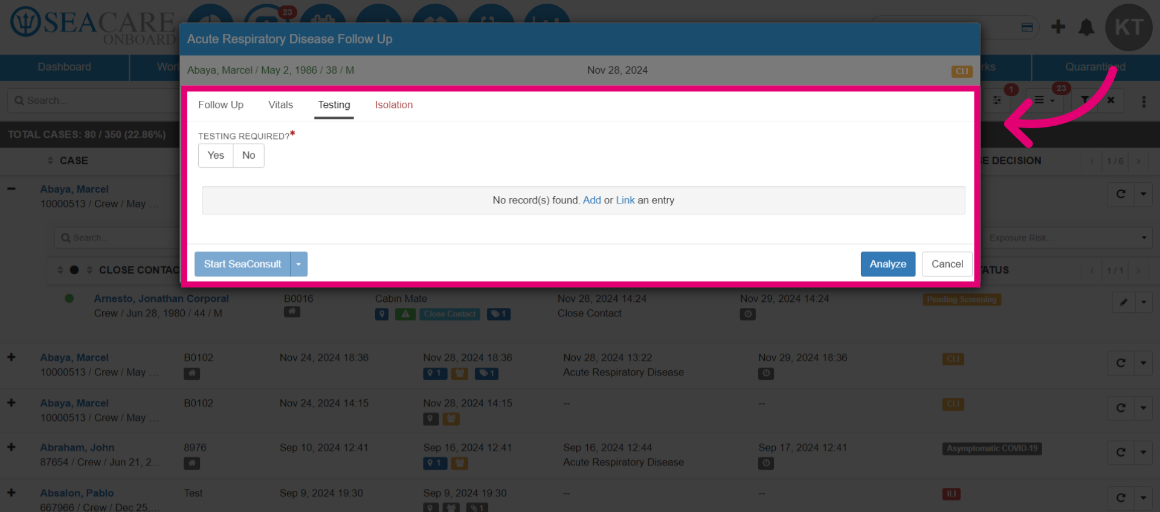Collapse the expanded Abaya, Marcel row with minus
This screenshot has height=512, width=1160.
(x=11, y=188)
